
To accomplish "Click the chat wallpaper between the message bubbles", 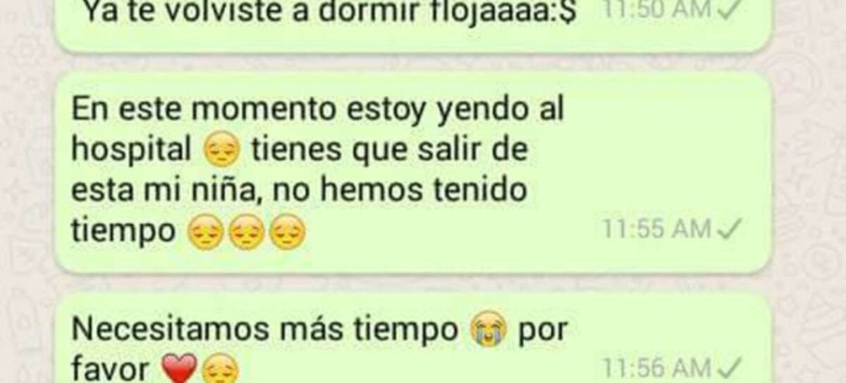I will click(x=412, y=283).
